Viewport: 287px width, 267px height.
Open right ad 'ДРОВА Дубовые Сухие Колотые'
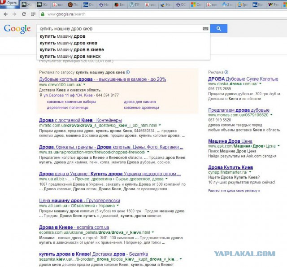(243, 79)
